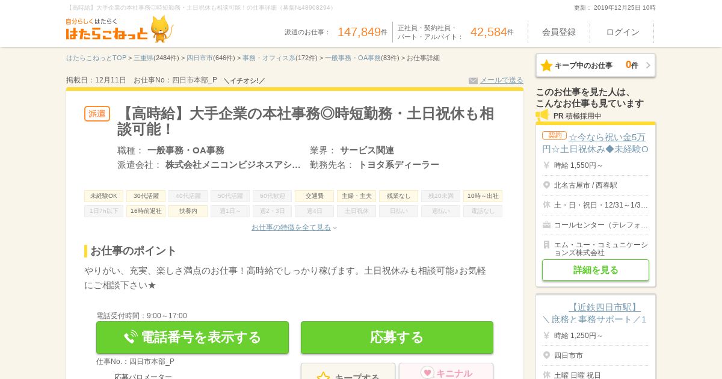Click the location pin beside 四日市市
Image resolution: width=722 pixels, height=379 pixels.
tap(546, 356)
